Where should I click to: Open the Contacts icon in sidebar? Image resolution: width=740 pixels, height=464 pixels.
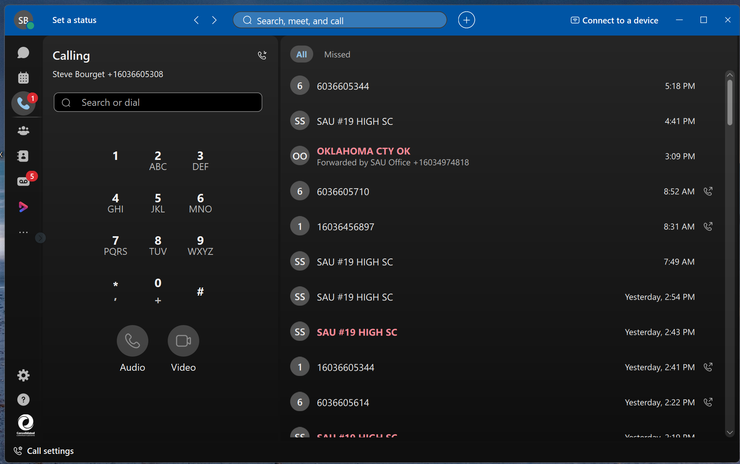point(23,156)
